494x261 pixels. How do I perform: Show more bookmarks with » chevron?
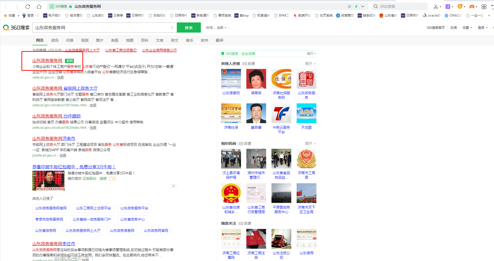click(x=489, y=15)
